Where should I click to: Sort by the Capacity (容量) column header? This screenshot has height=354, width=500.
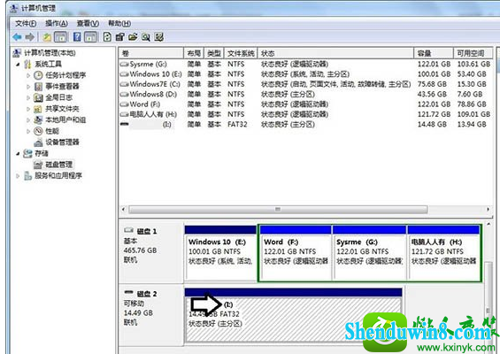[x=434, y=53]
